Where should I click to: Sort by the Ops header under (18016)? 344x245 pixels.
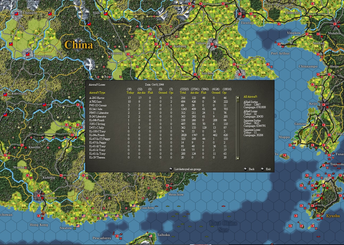pyautogui.click(x=225, y=93)
